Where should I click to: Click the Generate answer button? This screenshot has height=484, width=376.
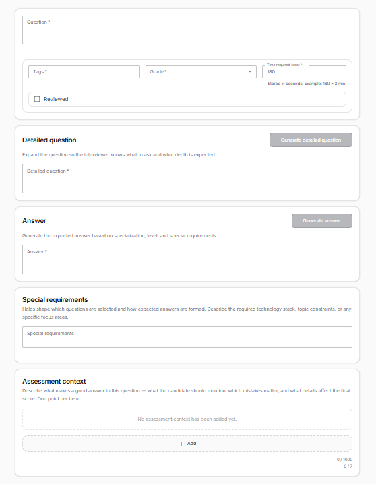pos(322,220)
